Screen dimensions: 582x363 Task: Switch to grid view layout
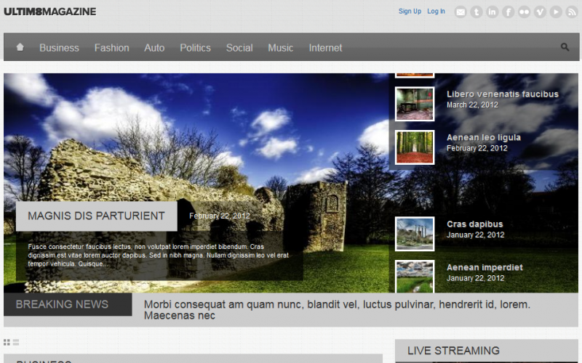pos(7,342)
